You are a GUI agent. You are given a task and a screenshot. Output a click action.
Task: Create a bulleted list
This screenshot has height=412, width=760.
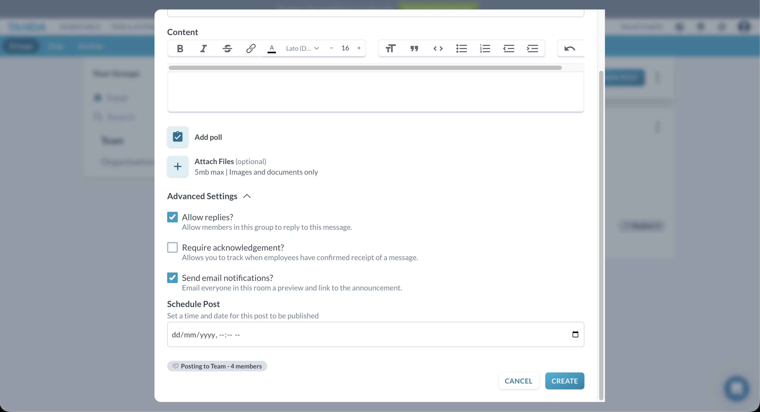click(x=461, y=48)
